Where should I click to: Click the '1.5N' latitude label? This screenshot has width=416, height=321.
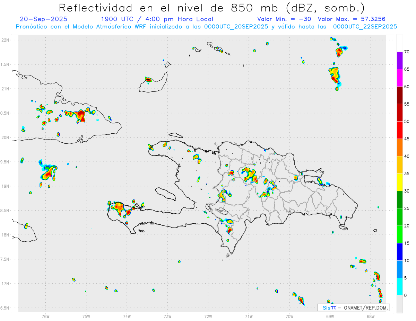[5, 64]
